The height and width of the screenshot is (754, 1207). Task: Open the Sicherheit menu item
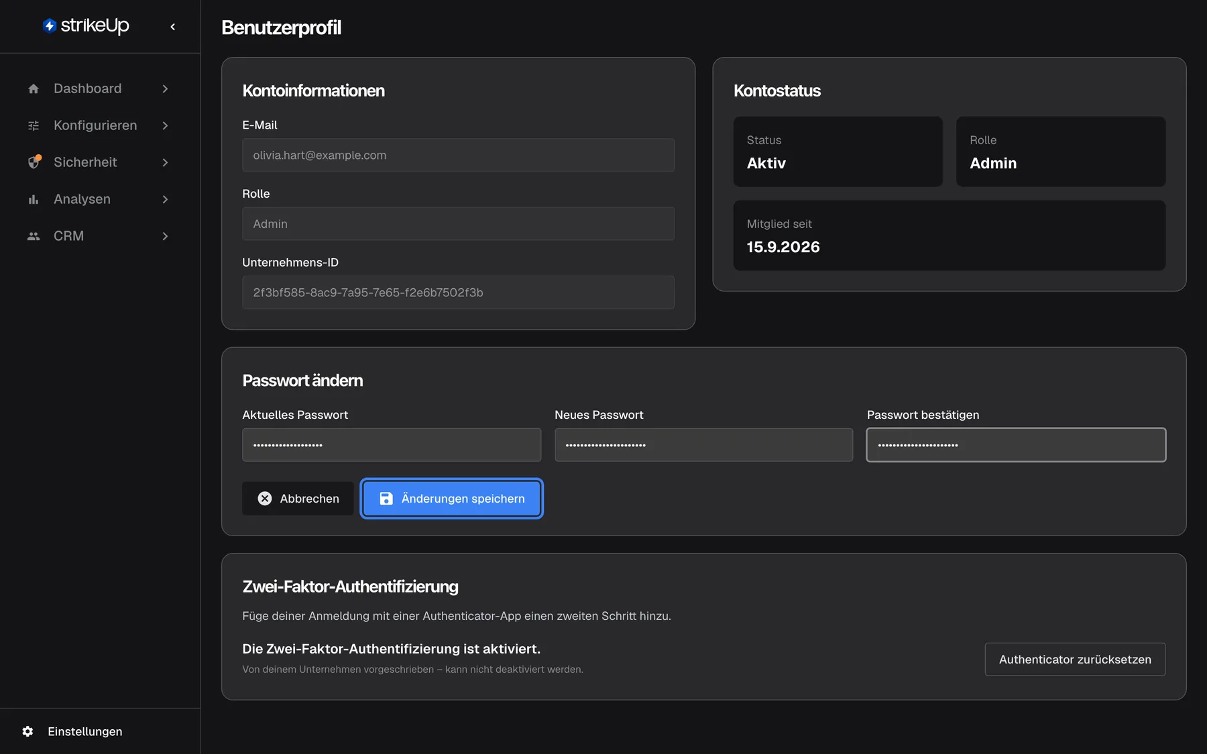(x=100, y=162)
